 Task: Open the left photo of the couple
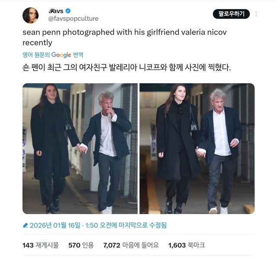80,149
